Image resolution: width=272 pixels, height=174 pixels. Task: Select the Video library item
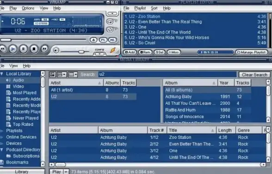19,86
